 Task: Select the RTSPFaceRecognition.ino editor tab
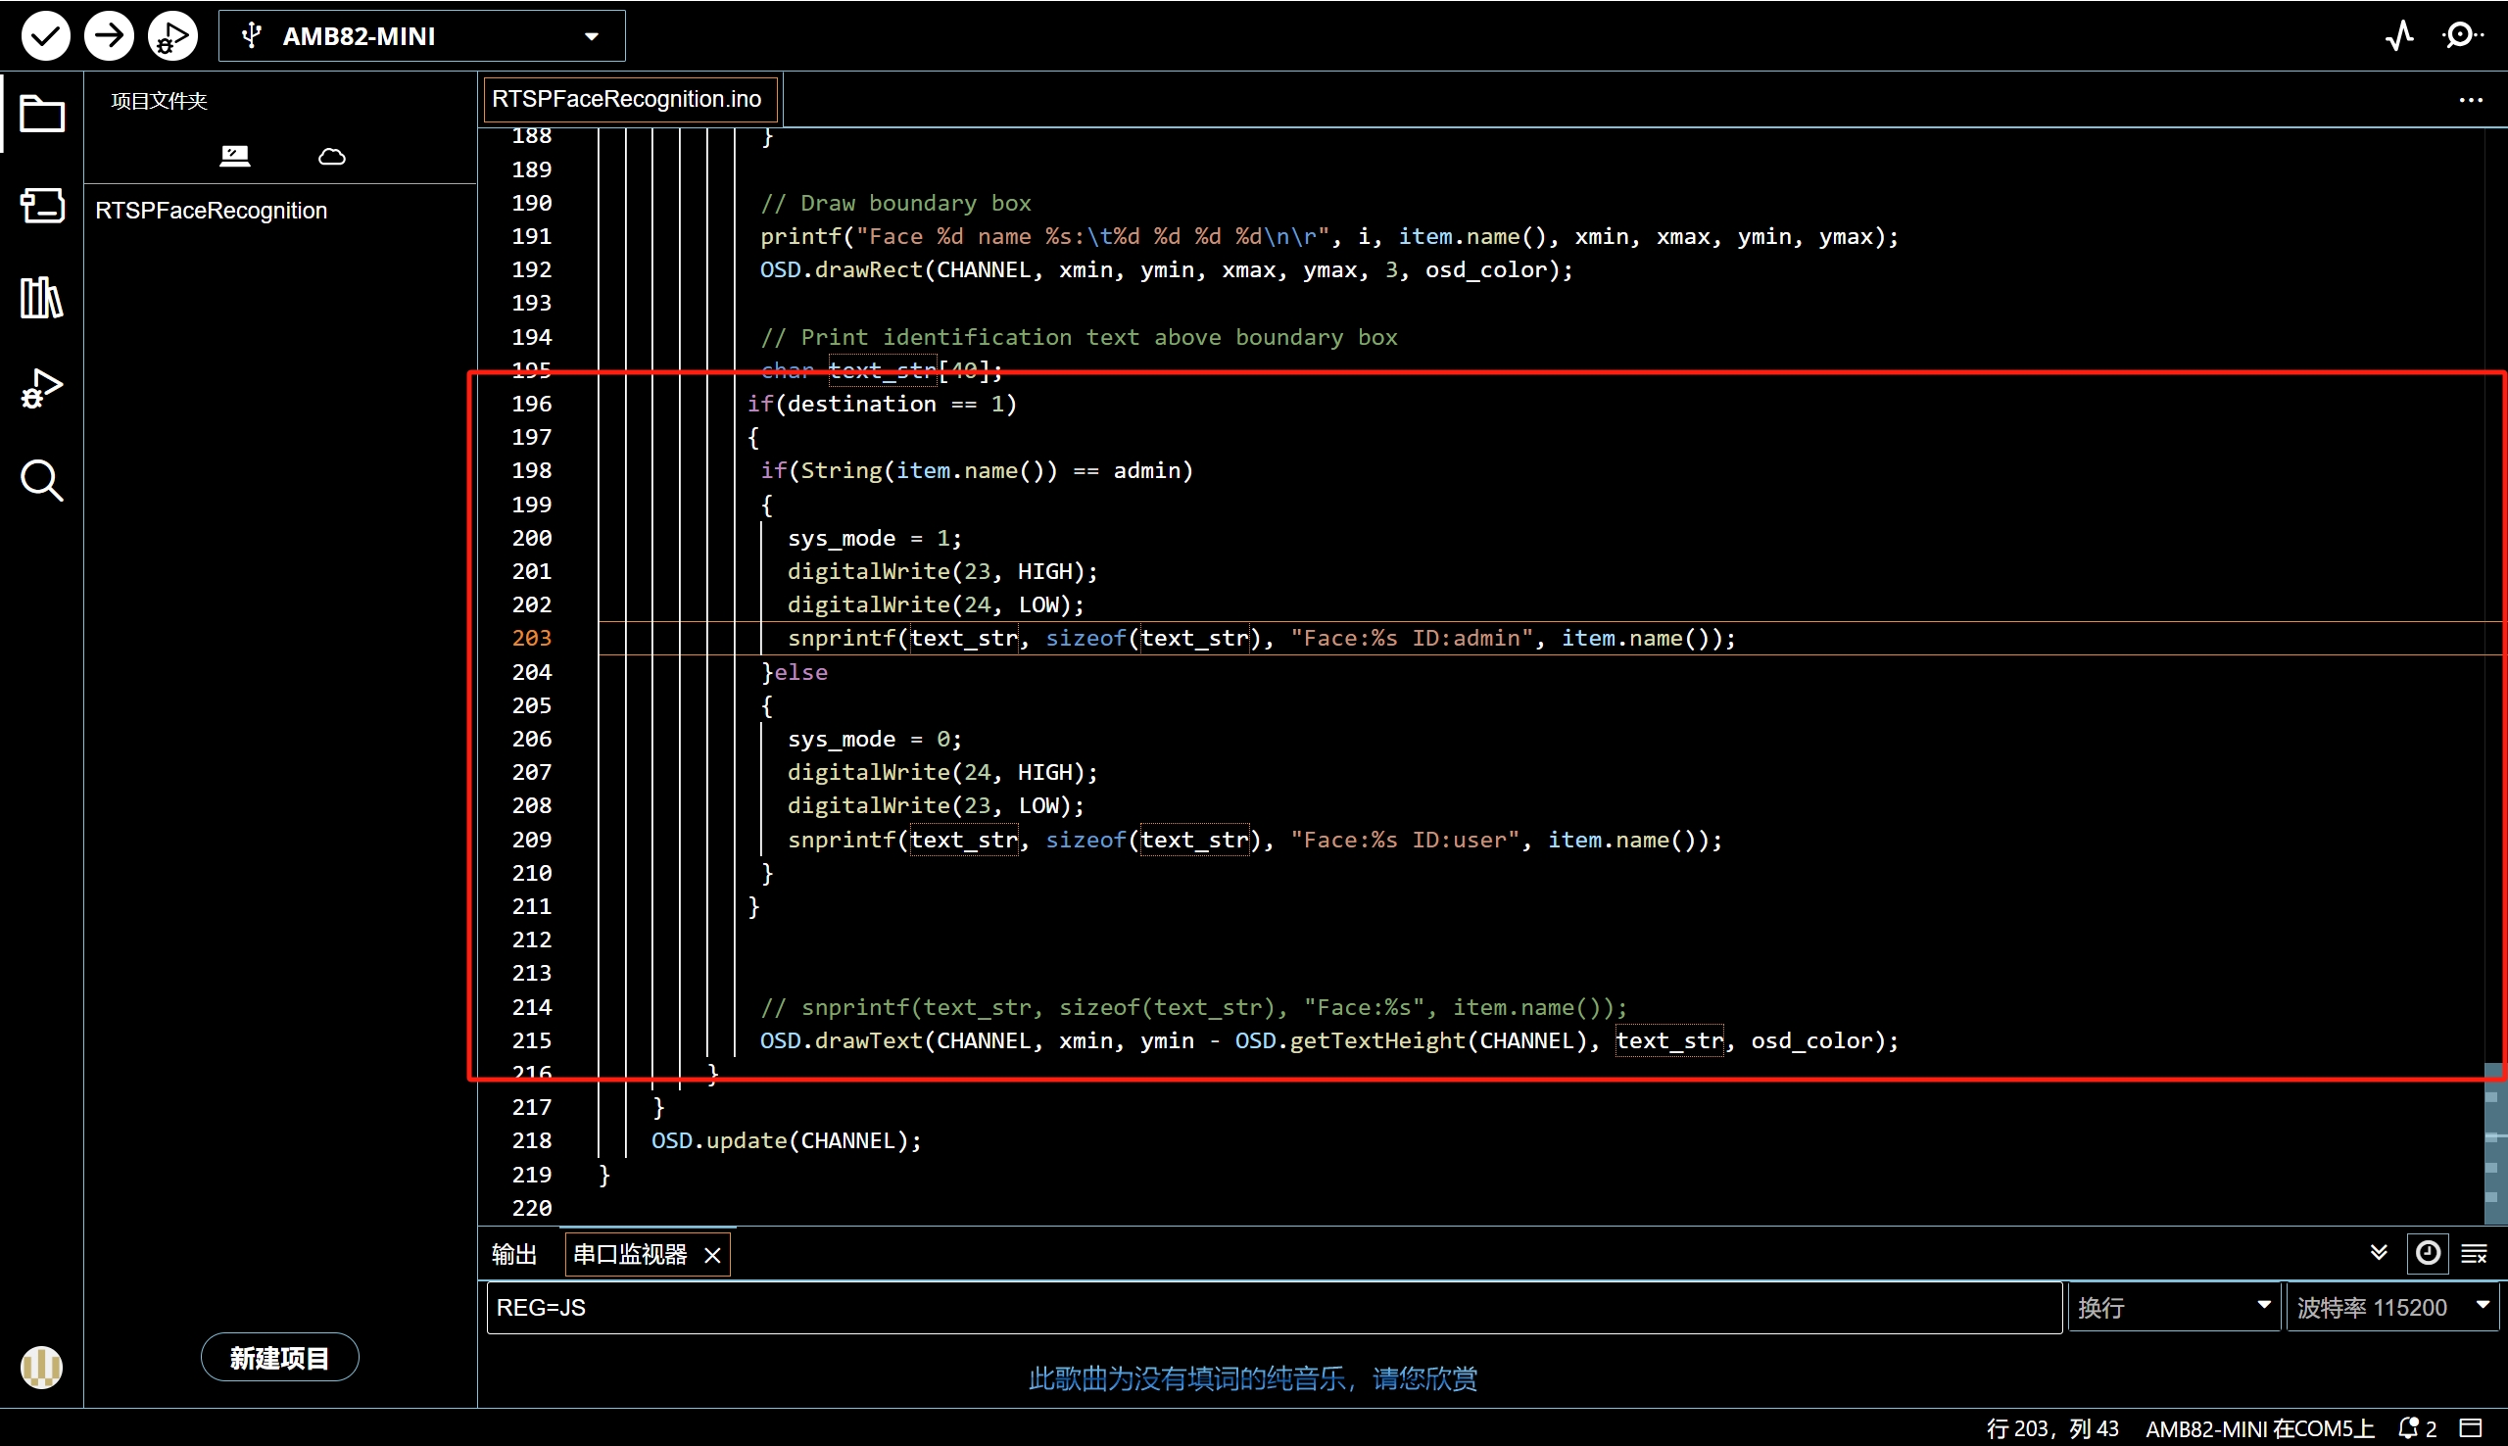pyautogui.click(x=630, y=99)
